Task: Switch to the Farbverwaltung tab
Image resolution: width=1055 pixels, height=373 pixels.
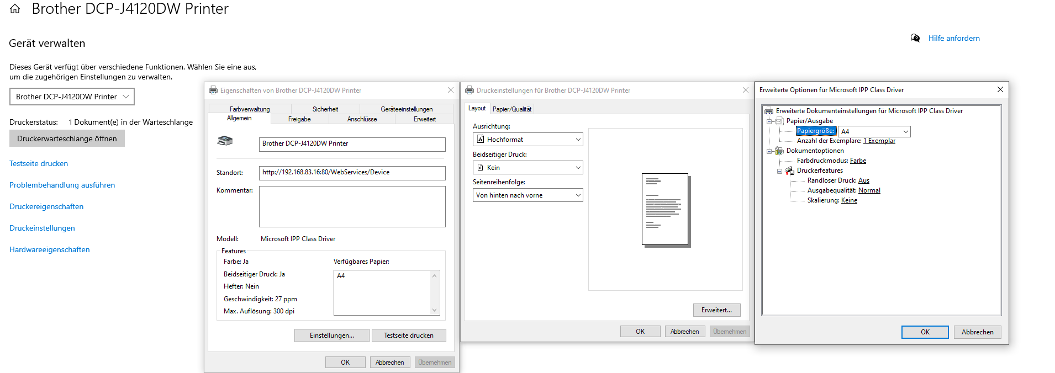Action: coord(250,109)
